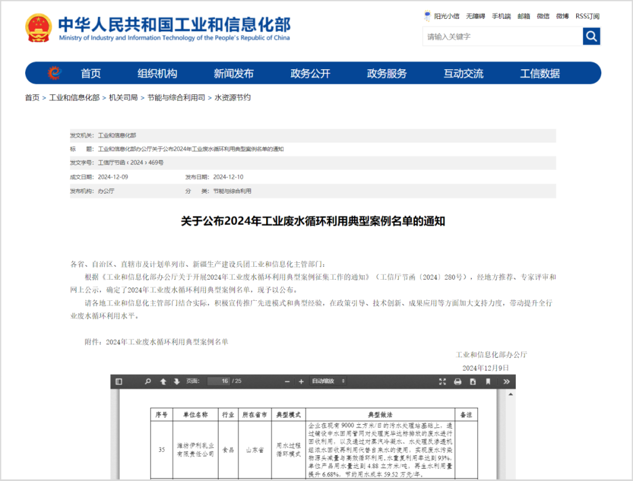This screenshot has height=481, width=633.
Task: Print the PDF document
Action: [458, 382]
